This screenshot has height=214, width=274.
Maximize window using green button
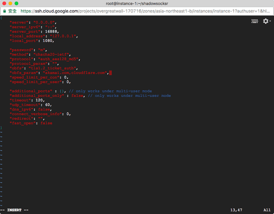pyautogui.click(x=16, y=3)
